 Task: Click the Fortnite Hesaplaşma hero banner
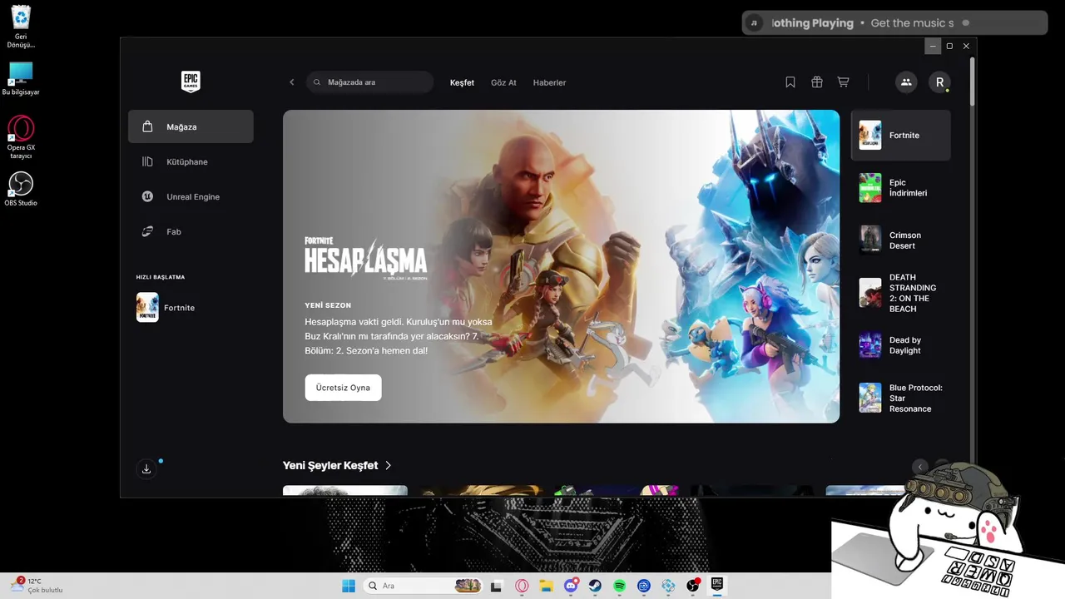[561, 266]
